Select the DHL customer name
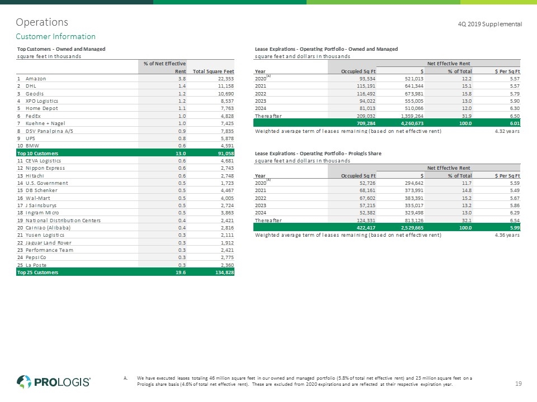537x402 pixels. click(x=31, y=86)
